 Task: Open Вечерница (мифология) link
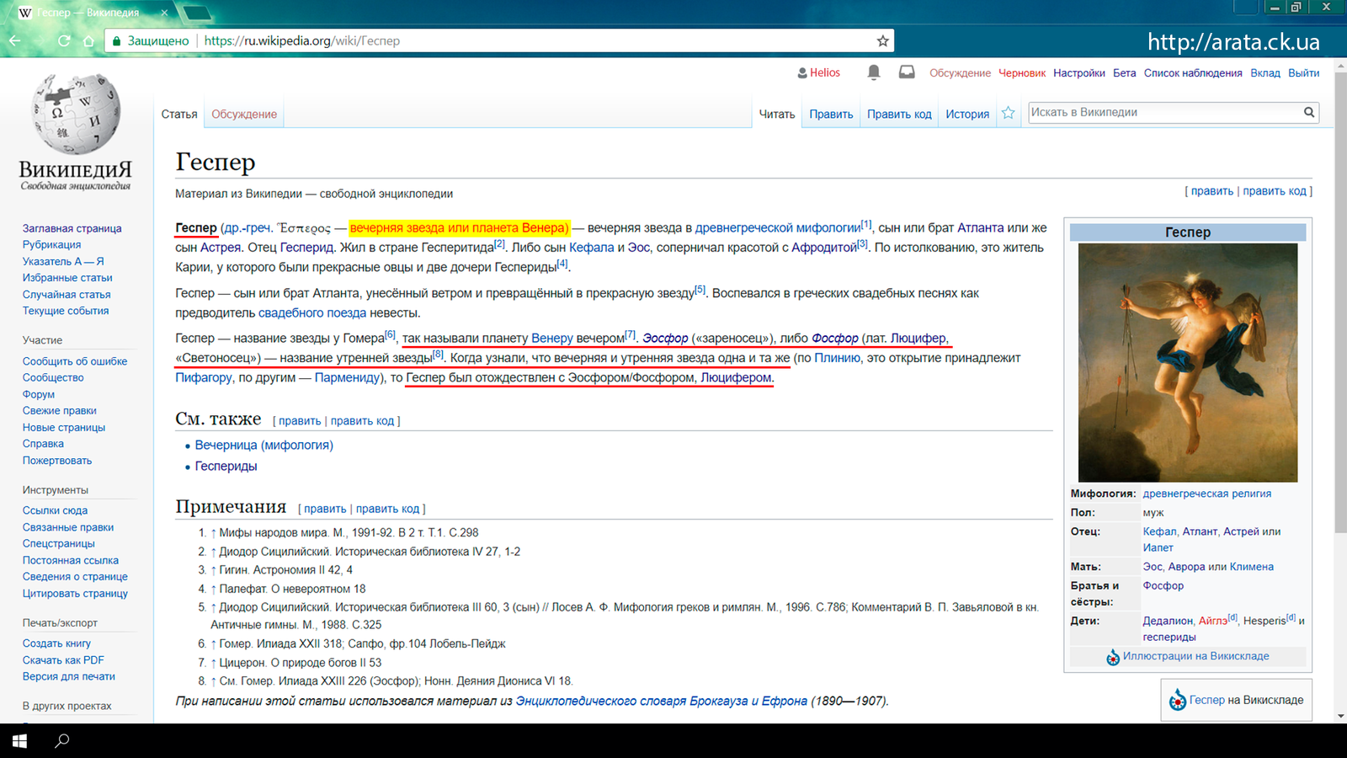coord(264,445)
